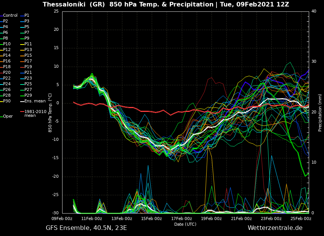Click the P1 legend entry

(x=27, y=16)
